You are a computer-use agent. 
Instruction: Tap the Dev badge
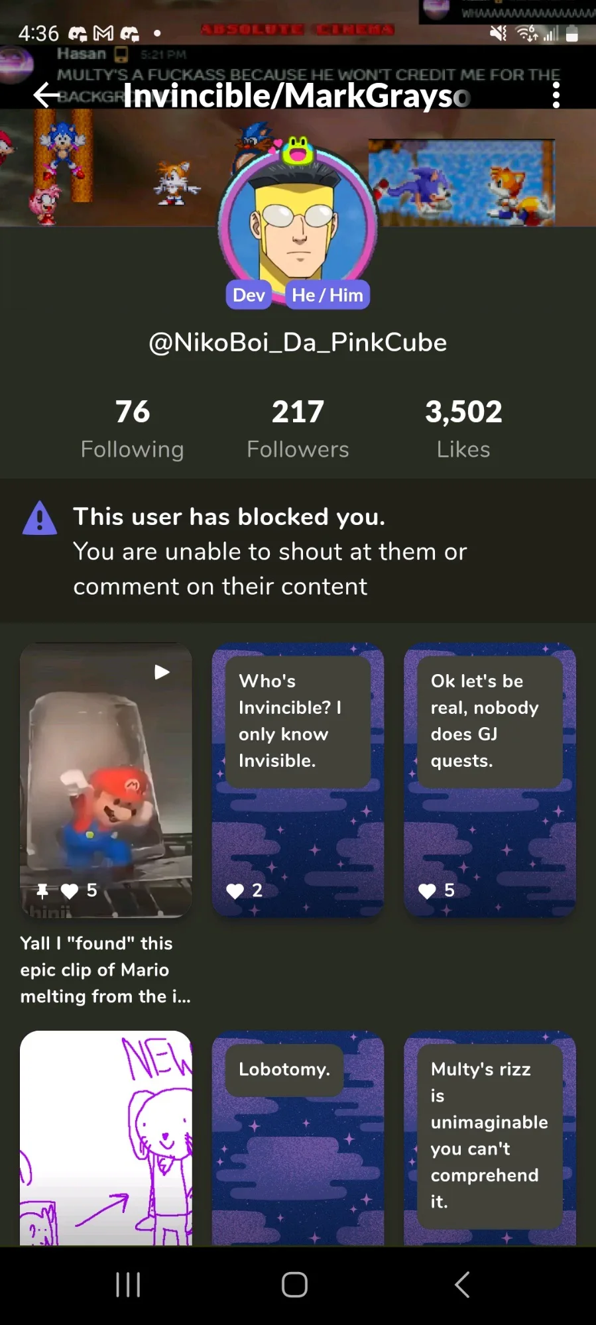point(249,295)
